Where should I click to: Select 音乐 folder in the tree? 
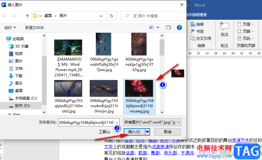[x=15, y=83]
